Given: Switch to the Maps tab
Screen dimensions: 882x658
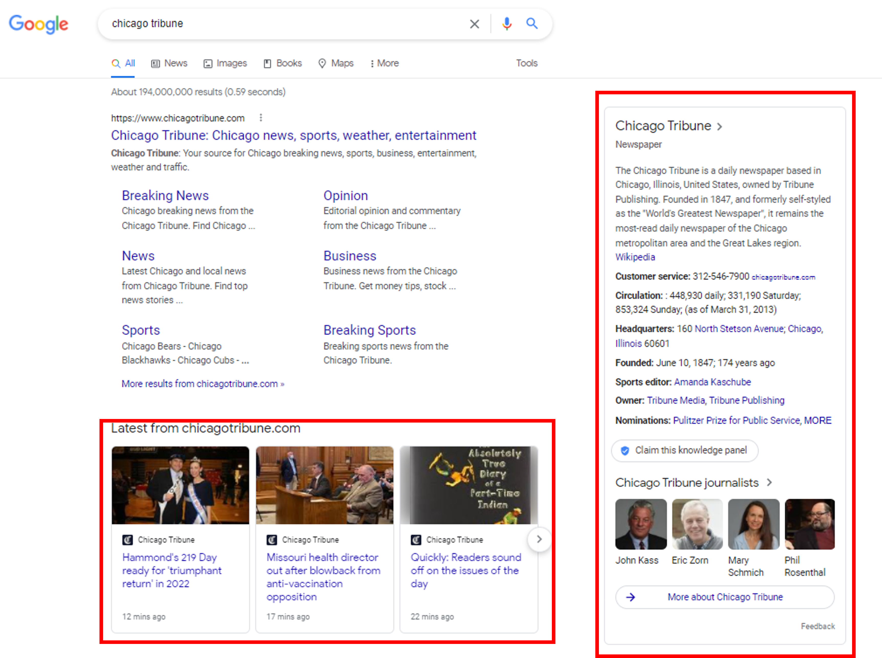Looking at the screenshot, I should [336, 63].
